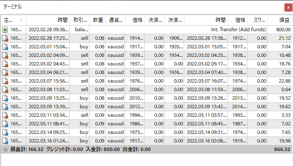293x166 pixels.
Task: Sort by the 注... order number column header
Action: coord(13,20)
